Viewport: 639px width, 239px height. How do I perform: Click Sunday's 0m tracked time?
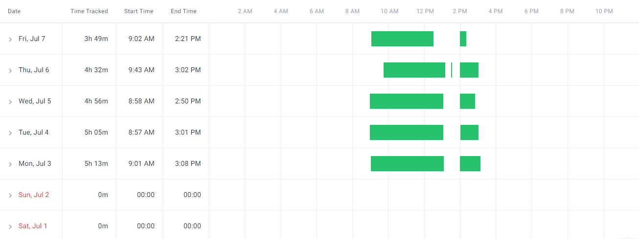coord(103,195)
